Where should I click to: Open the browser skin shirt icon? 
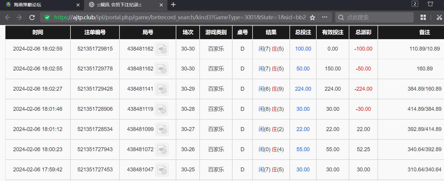pyautogui.click(x=430, y=4)
